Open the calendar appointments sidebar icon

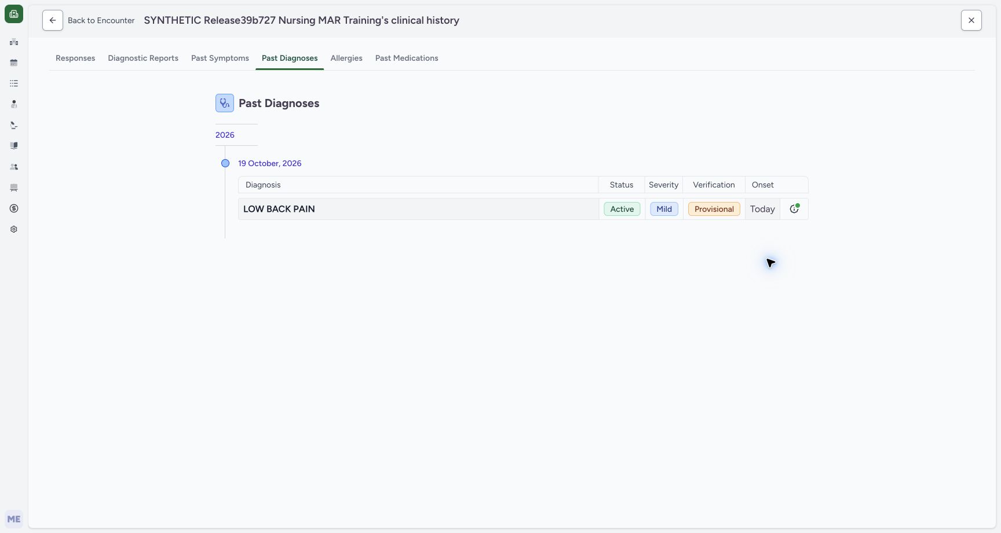(x=14, y=63)
